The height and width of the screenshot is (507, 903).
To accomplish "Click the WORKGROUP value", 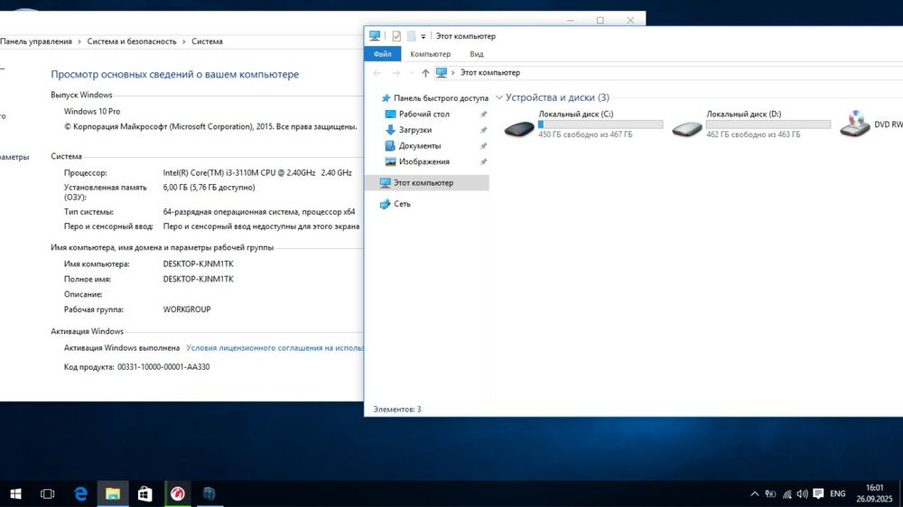I will 187,309.
